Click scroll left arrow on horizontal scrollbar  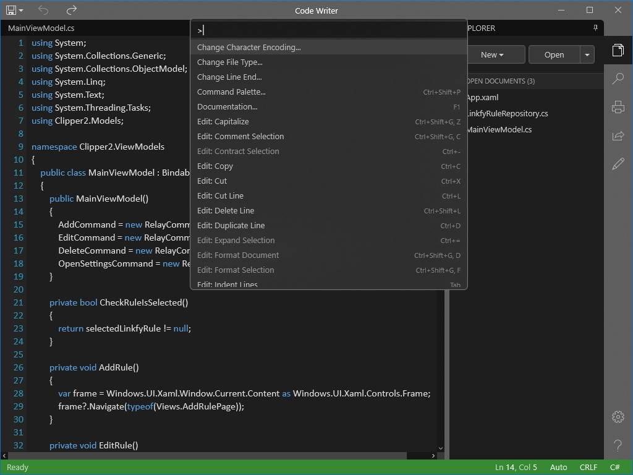(4, 456)
